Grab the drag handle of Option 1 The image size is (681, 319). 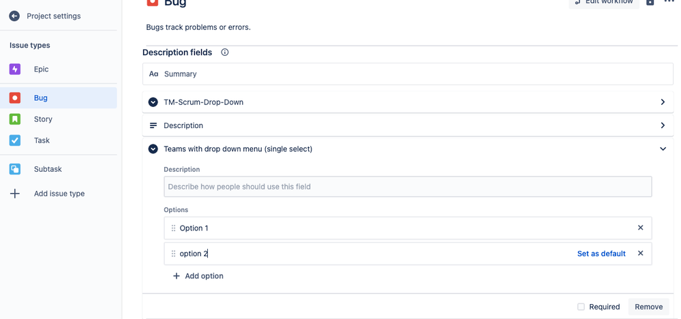[x=173, y=228]
